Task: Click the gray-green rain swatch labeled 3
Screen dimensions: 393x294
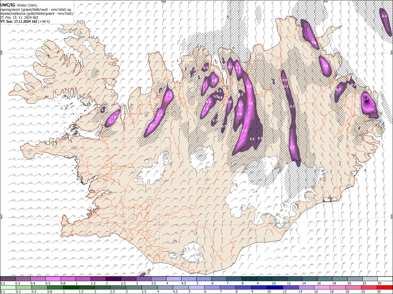Action: tap(133, 287)
